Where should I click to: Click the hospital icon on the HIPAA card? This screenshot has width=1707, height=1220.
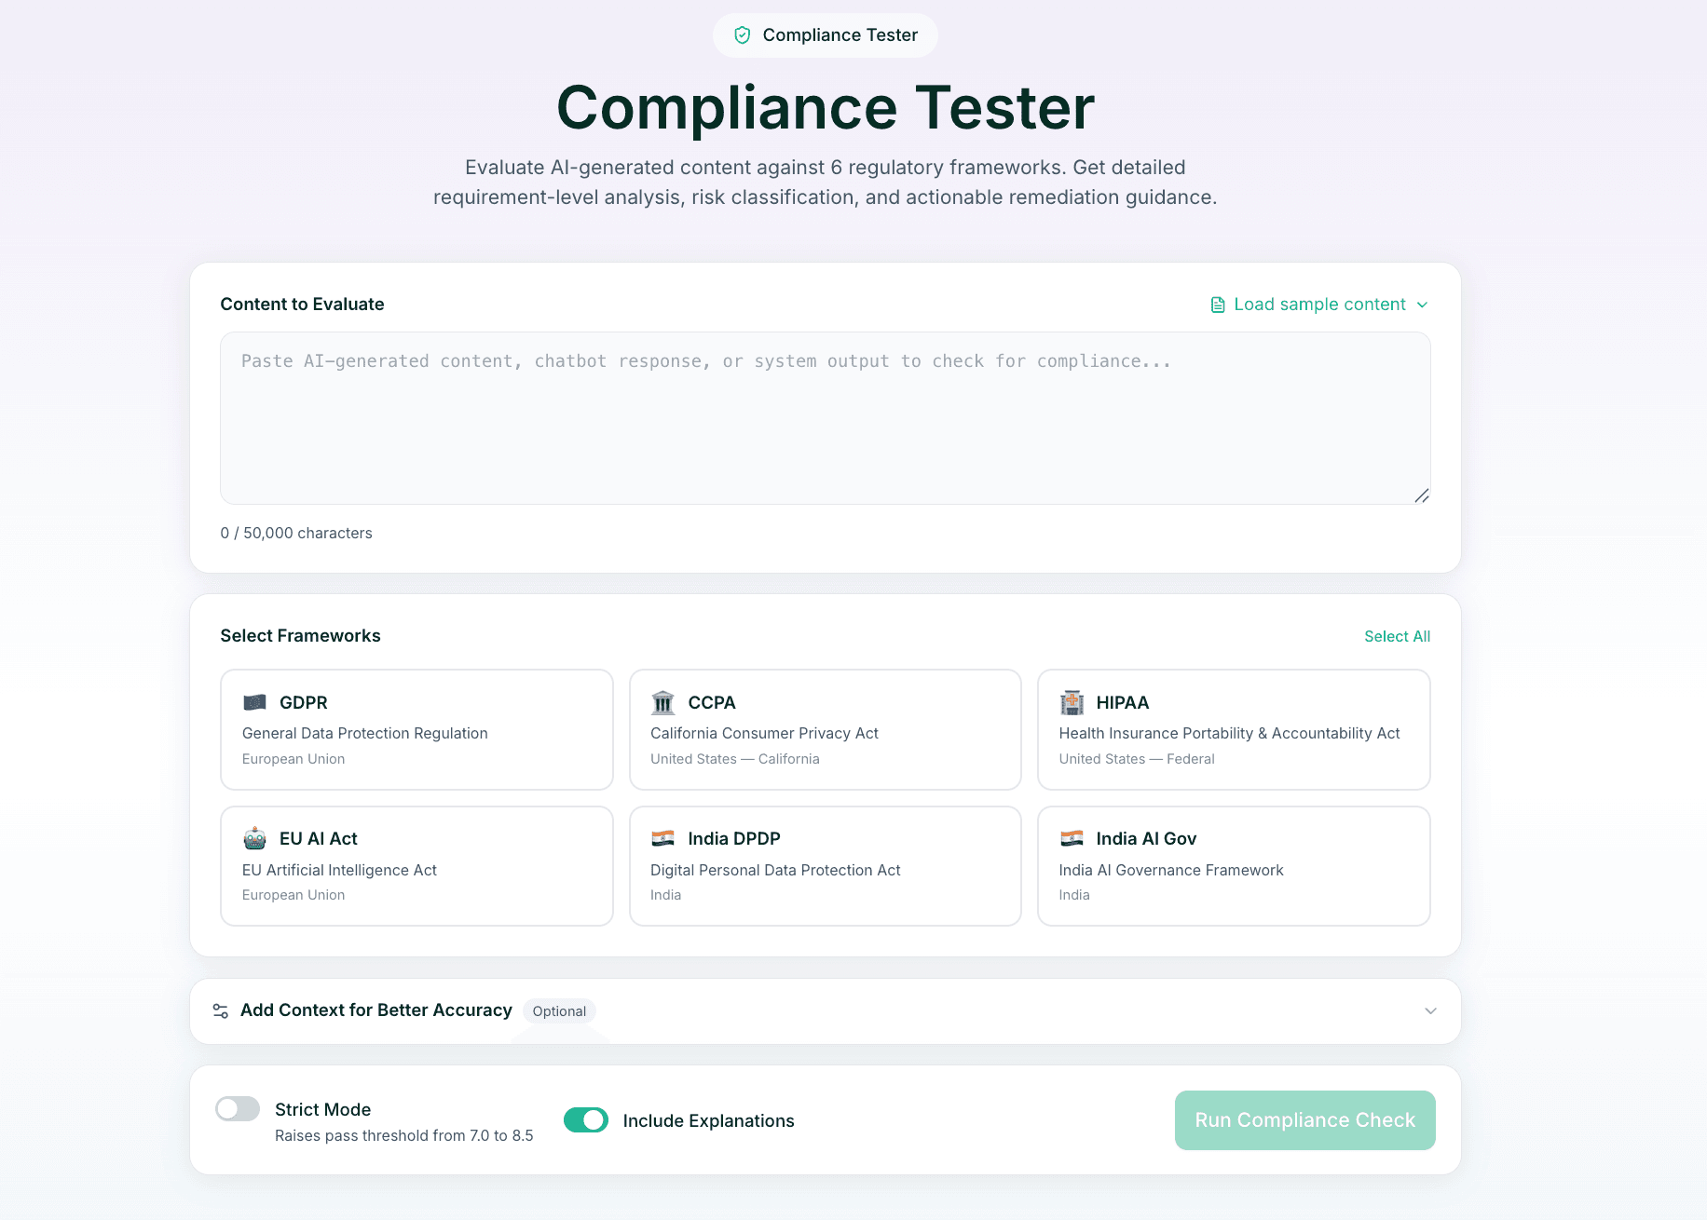[x=1072, y=702]
